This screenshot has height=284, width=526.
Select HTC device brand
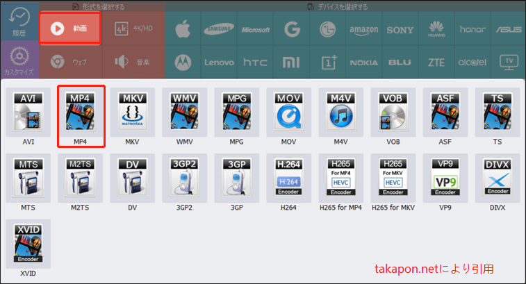tap(255, 62)
